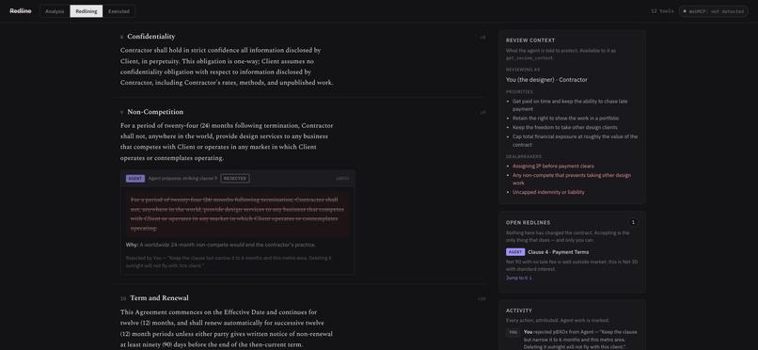Image resolution: width=758 pixels, height=350 pixels.
Task: Click the open redlines count badge
Action: coord(633,222)
